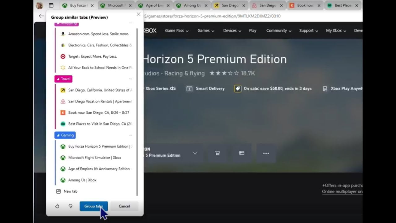Screen dimensions: 396x223
Task: Click the browser address bar URL
Action: coord(212,16)
